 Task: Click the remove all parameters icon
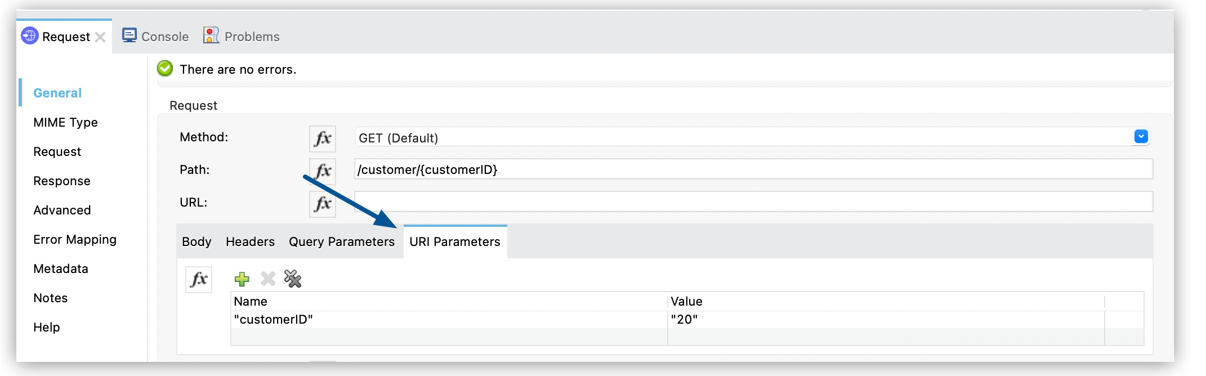[x=293, y=279]
